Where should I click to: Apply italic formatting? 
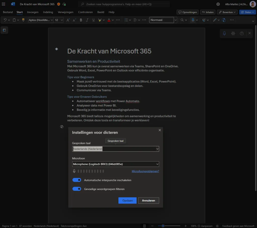tap(87, 20)
